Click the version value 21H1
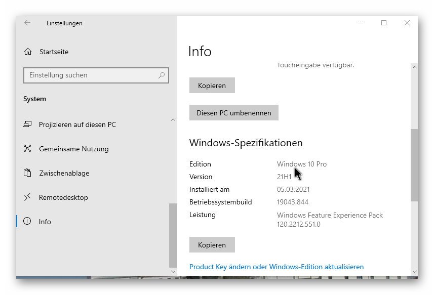Screen dimensions: 434x295 click(284, 177)
